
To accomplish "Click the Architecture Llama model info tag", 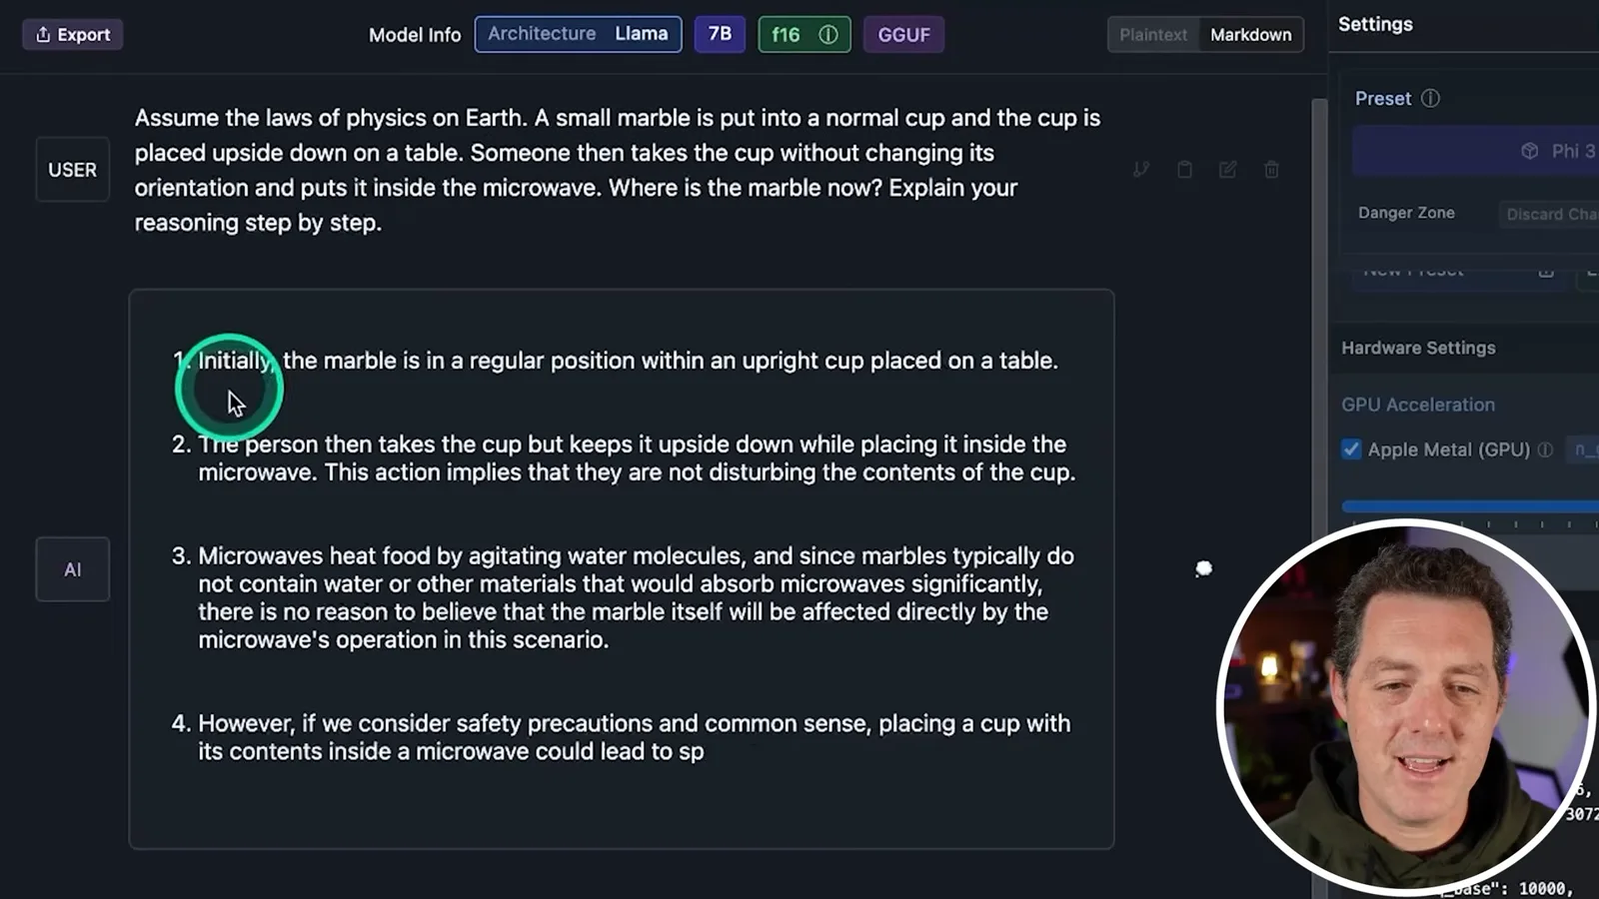I will [x=578, y=34].
